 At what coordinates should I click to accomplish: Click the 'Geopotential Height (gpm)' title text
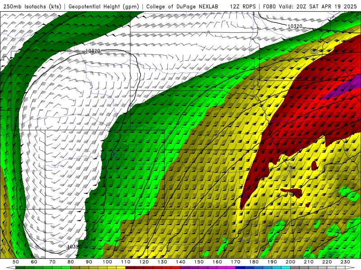[104, 7]
